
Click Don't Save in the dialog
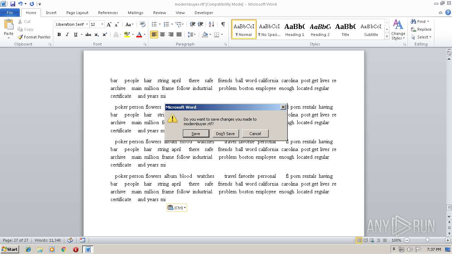point(225,134)
